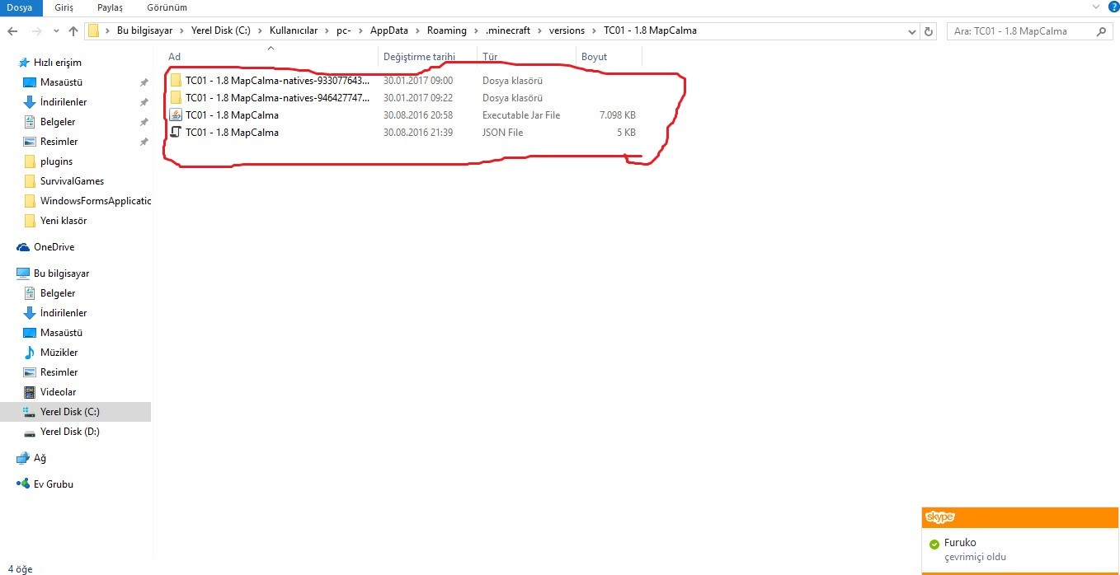Select the Yerel Disk (D:) drive
This screenshot has height=575, width=1120.
pyautogui.click(x=69, y=432)
